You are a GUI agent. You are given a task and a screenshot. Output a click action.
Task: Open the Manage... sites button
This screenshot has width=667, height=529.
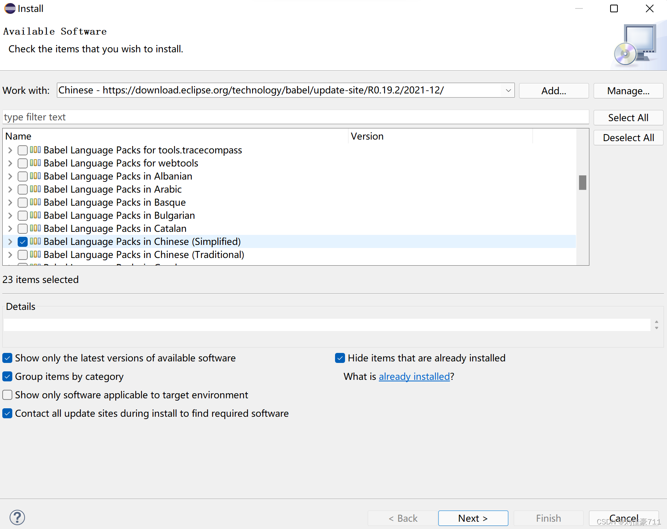[628, 91]
